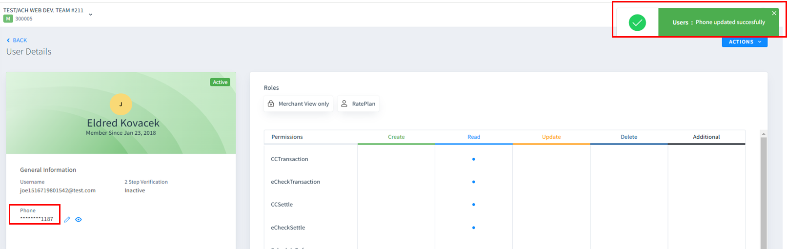Click the CCTransaction permission row label
Screen dimensions: 787x249
point(289,159)
